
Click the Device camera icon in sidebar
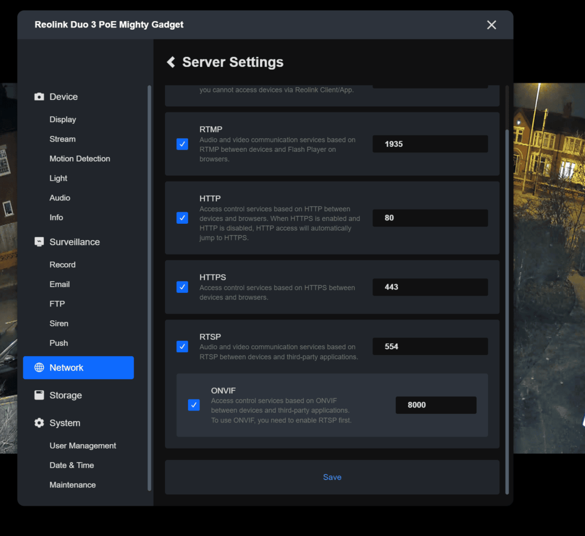(39, 97)
